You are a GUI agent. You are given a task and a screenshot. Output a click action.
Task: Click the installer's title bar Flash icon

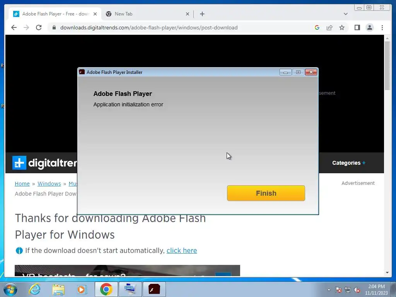82,72
